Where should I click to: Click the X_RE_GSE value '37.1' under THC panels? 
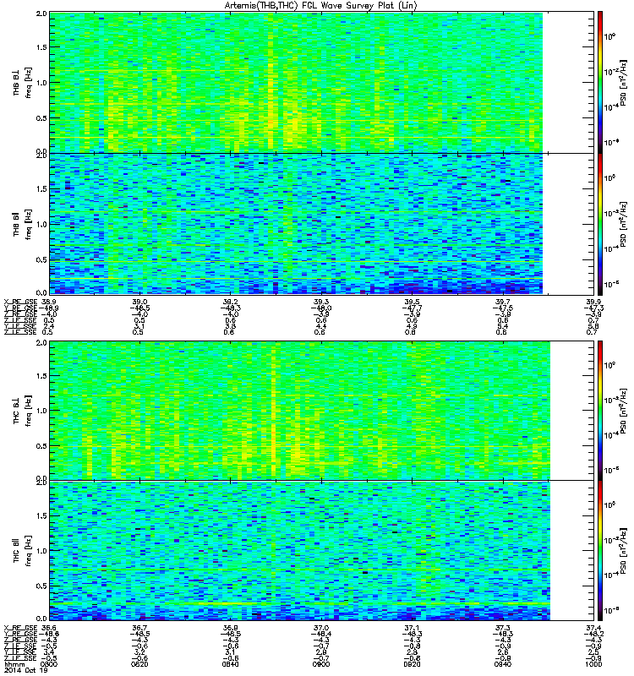tap(412, 628)
